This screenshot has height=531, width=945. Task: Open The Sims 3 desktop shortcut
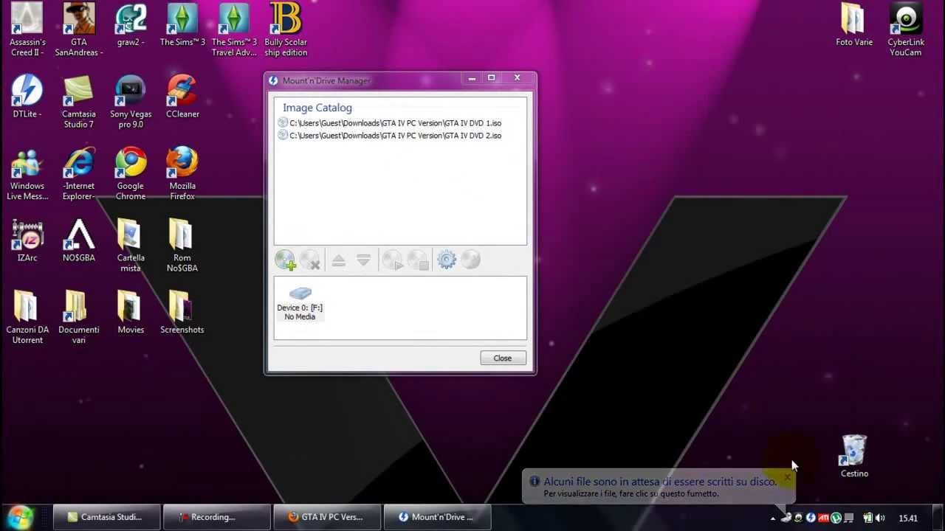[182, 26]
